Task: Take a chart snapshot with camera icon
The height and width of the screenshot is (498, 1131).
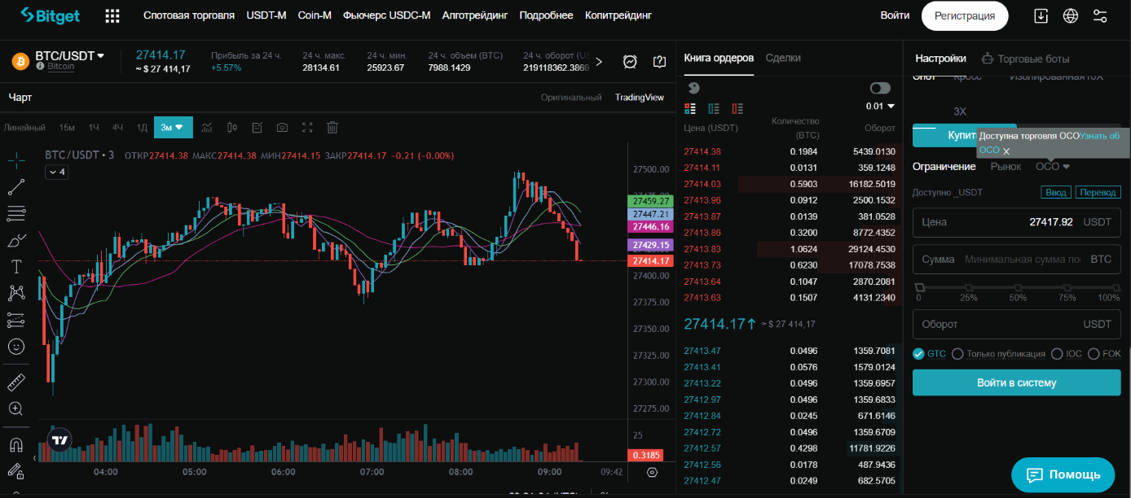Action: [x=282, y=127]
